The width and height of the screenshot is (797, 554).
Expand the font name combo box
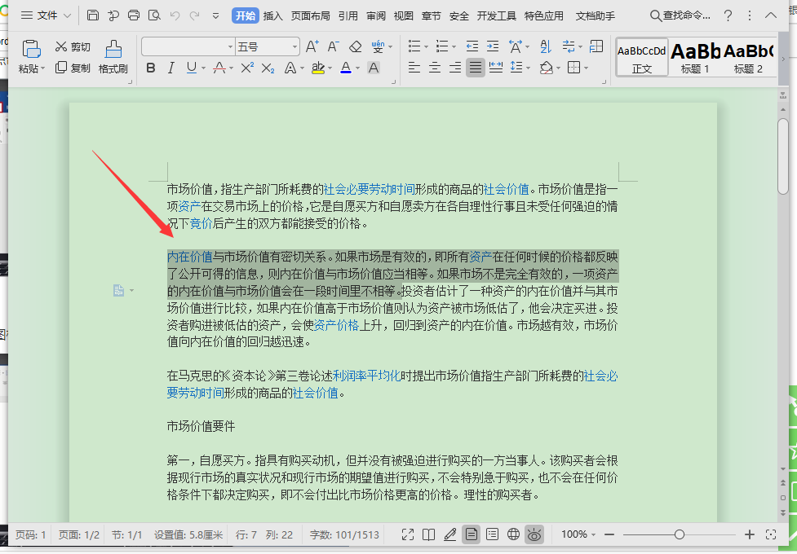click(x=228, y=46)
